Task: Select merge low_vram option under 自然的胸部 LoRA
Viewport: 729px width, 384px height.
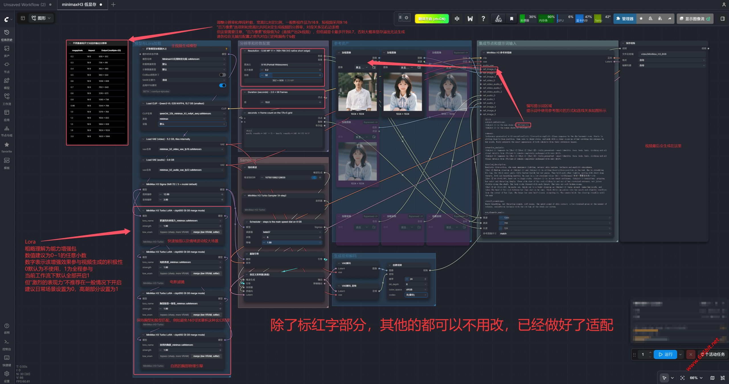Action: pyautogui.click(x=206, y=356)
